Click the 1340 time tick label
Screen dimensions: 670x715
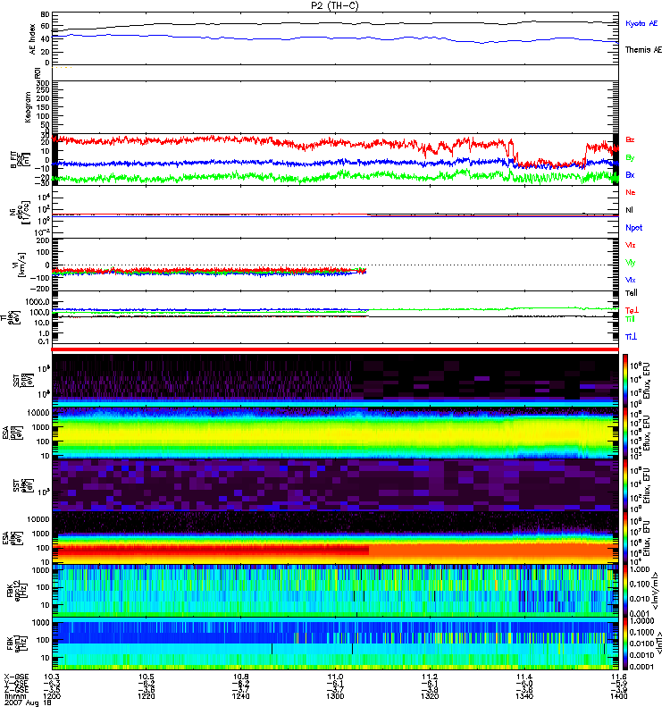pos(524,696)
